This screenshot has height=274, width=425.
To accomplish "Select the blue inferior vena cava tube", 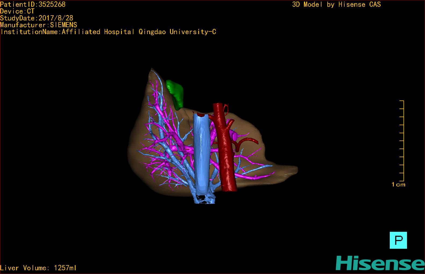I will pyautogui.click(x=202, y=154).
